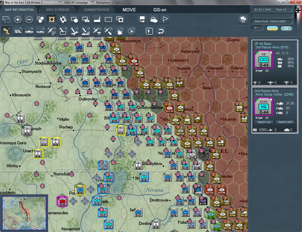Undo the last move with the return arrow

tap(161, 31)
